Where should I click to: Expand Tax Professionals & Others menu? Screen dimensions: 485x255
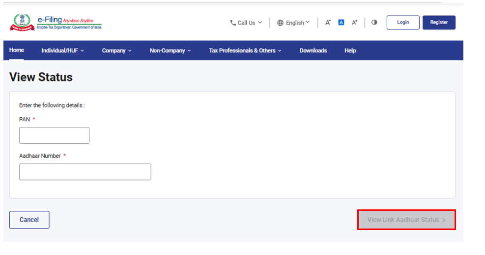pyautogui.click(x=245, y=51)
